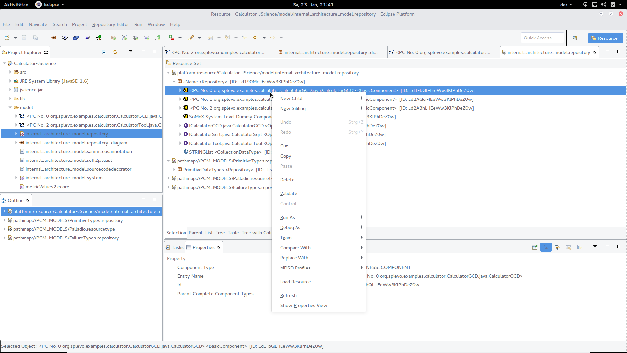Click the blue allocation diagram toolbar icon

pyautogui.click(x=76, y=38)
